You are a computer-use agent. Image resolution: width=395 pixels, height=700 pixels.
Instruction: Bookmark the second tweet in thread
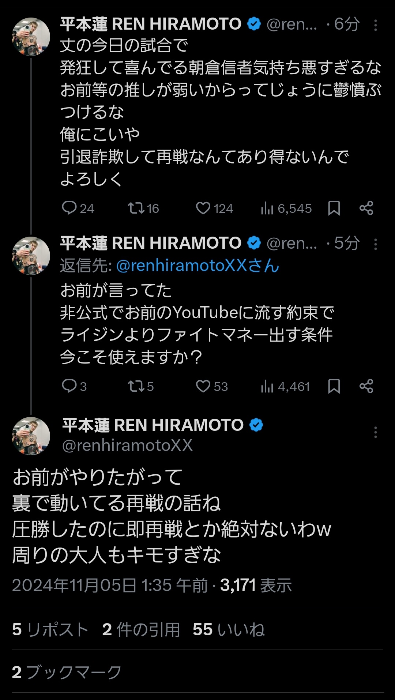(x=334, y=386)
